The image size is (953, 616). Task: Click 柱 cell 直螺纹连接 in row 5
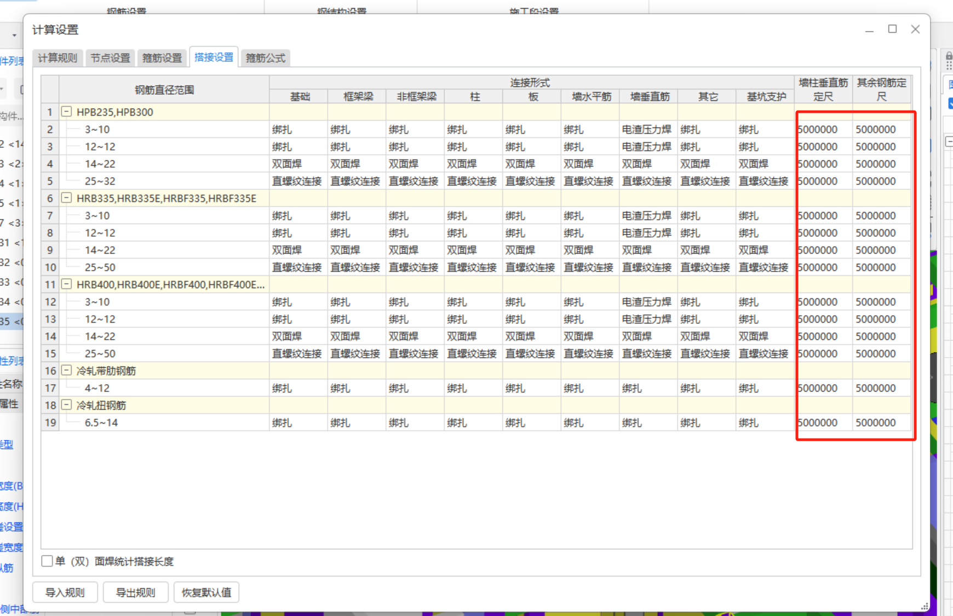click(x=473, y=181)
